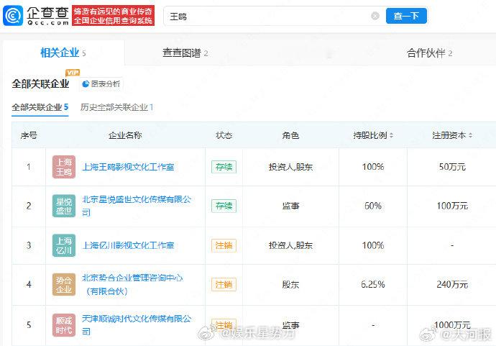
Task: Sort by 持股比例 column arrows
Action: [391, 135]
